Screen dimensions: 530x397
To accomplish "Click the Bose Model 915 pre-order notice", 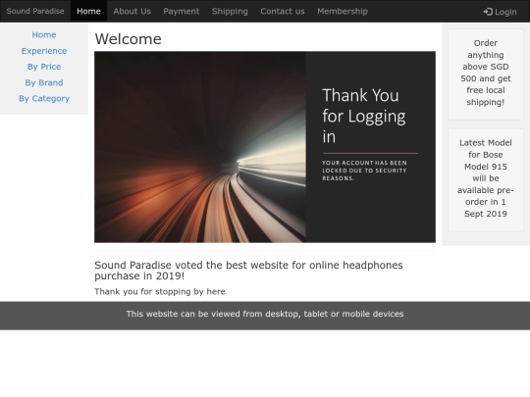I will click(486, 180).
